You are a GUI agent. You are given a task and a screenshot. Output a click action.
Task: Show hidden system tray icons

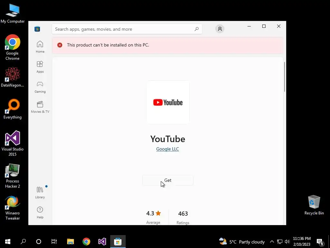(272, 242)
